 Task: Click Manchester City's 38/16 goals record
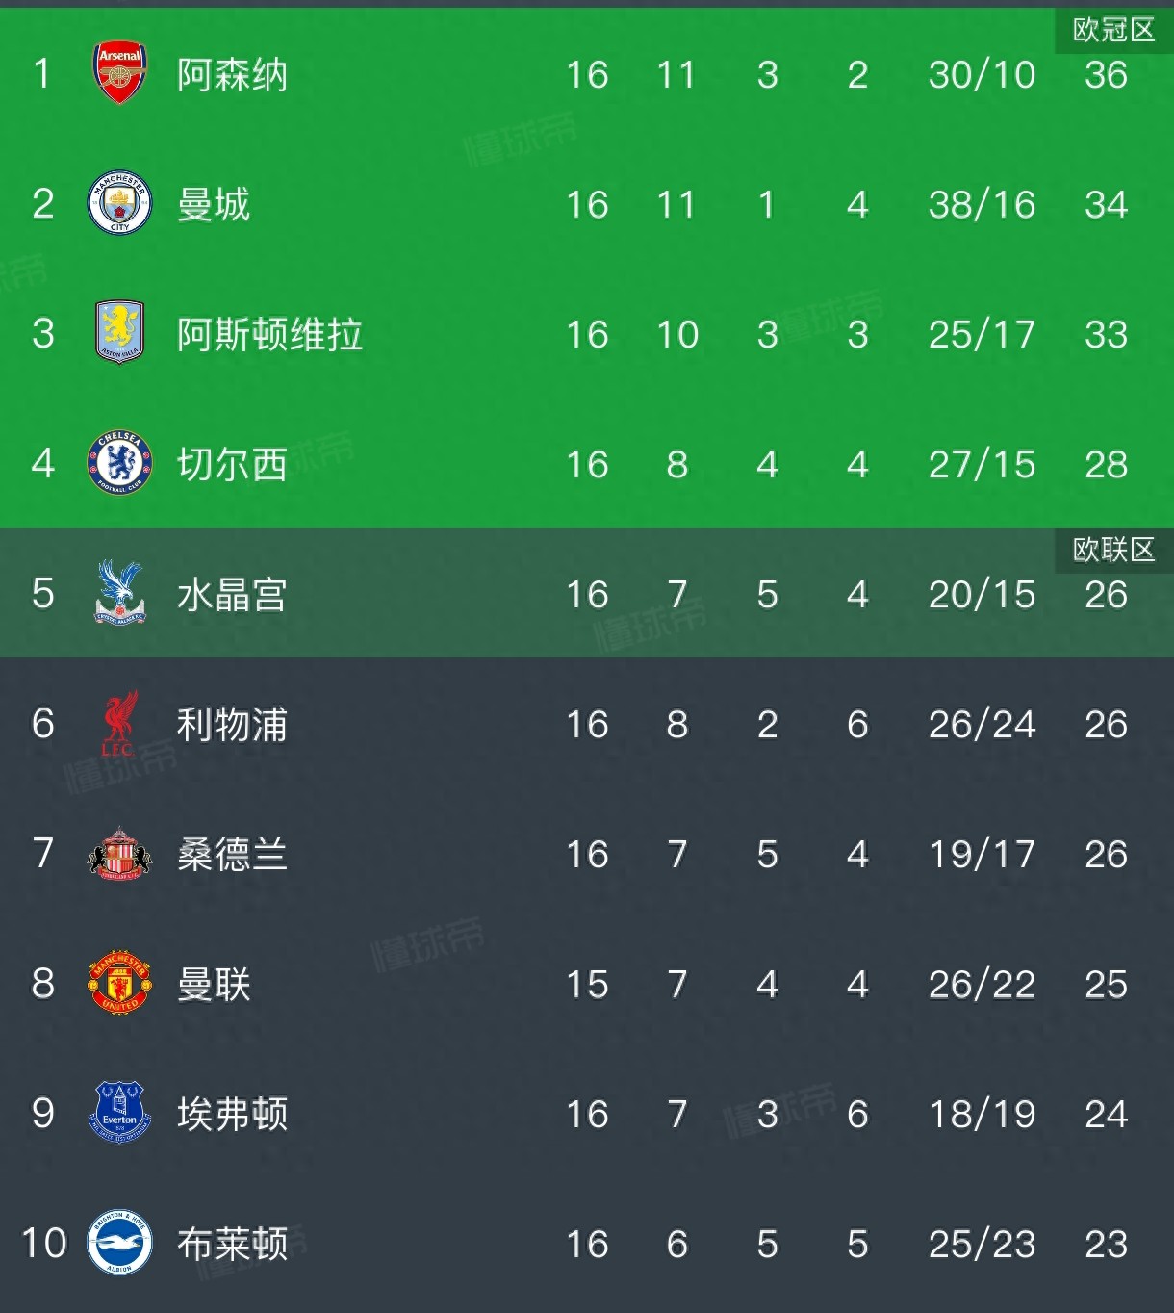tap(982, 205)
